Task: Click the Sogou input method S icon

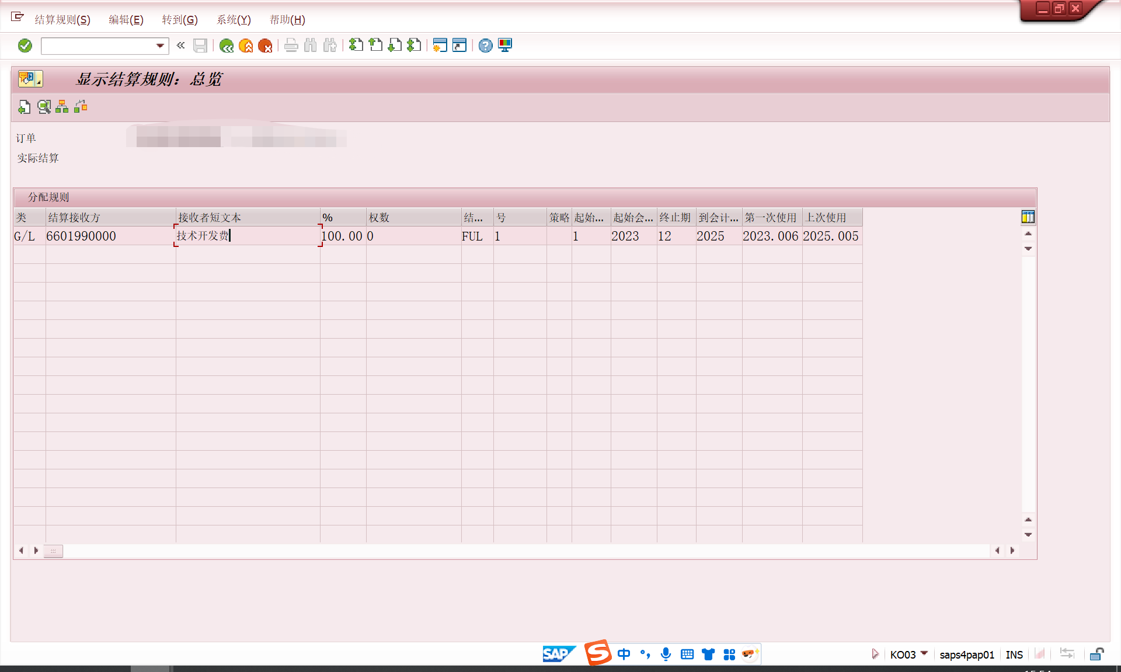Action: click(x=597, y=652)
